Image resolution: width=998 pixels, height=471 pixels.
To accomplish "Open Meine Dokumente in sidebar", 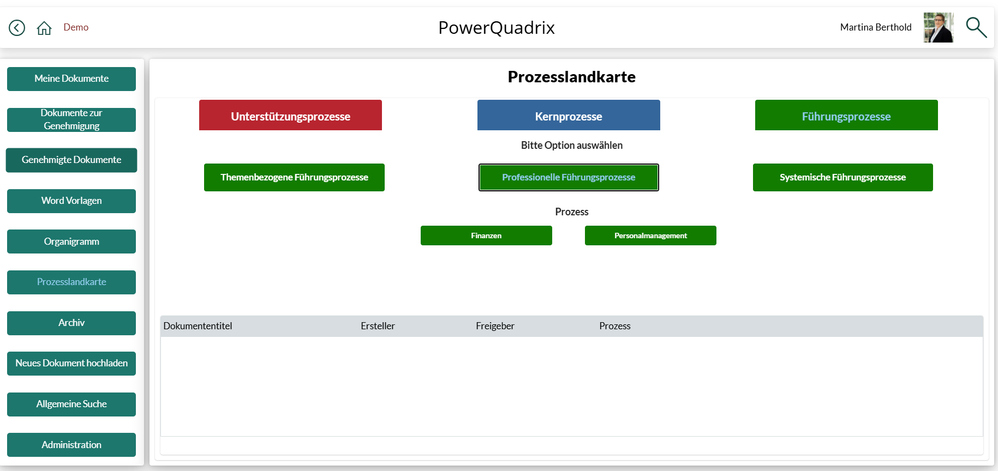I will (71, 79).
